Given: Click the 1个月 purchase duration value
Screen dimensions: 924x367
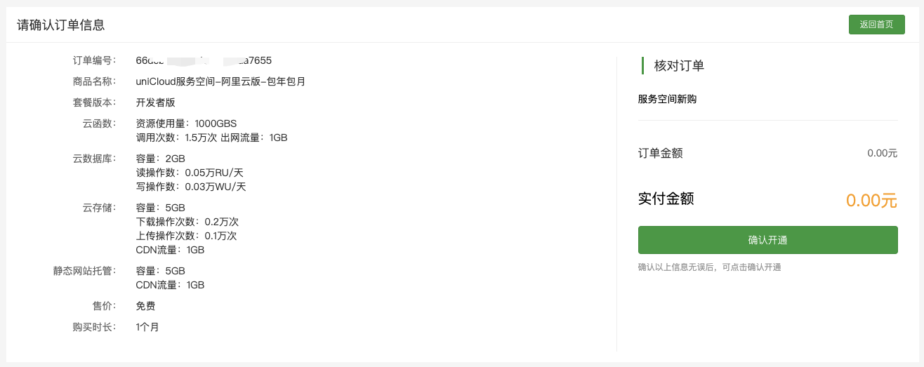Looking at the screenshot, I should 147,327.
